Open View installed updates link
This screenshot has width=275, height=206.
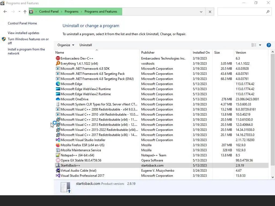coord(24,33)
